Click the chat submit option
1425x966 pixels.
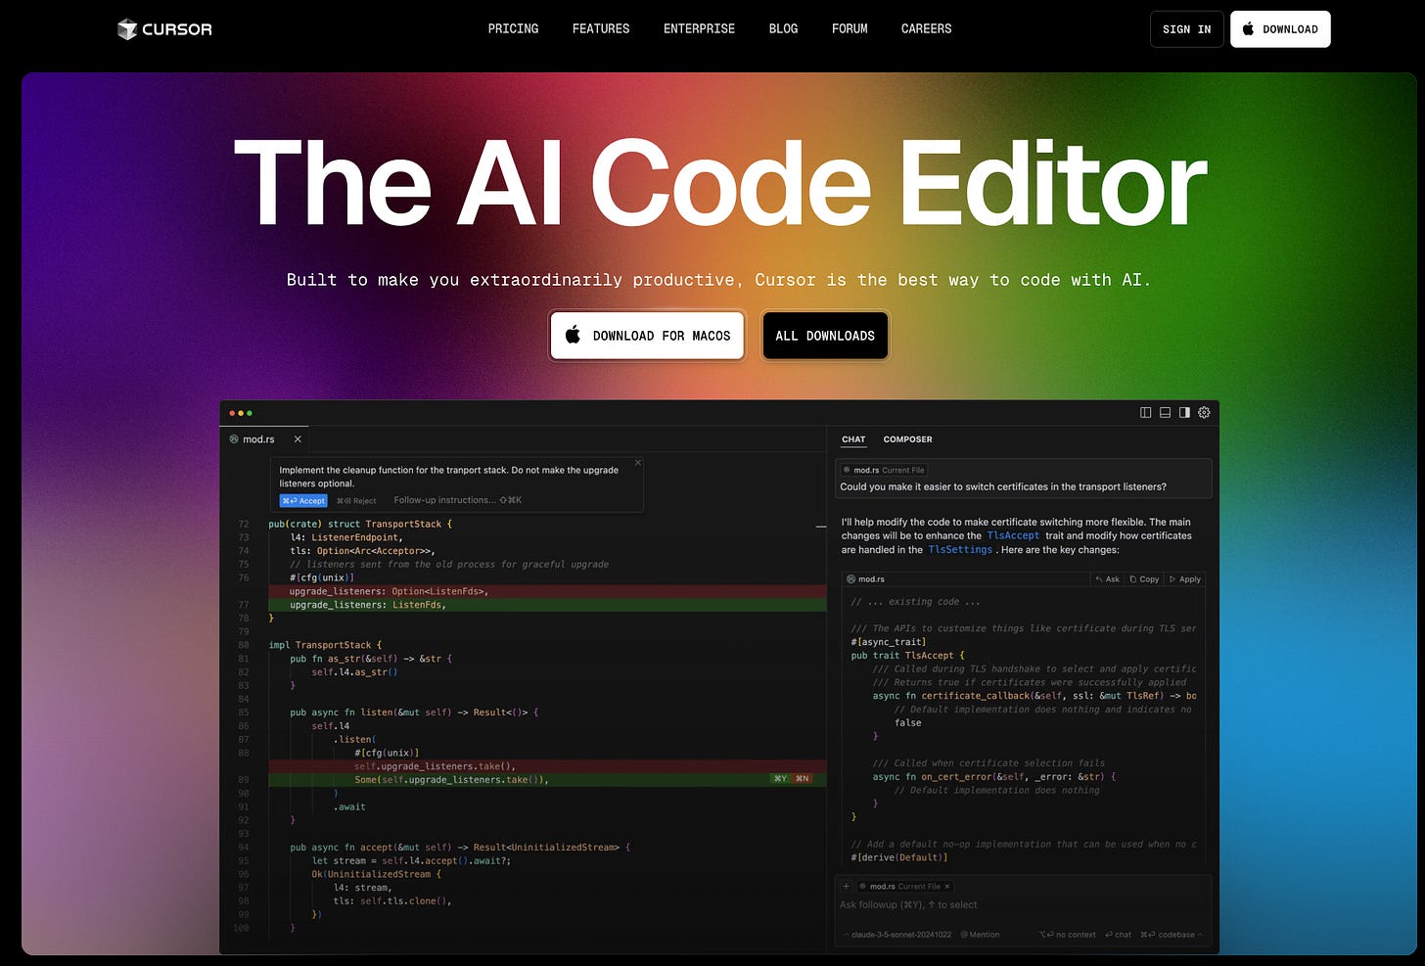click(x=1118, y=935)
